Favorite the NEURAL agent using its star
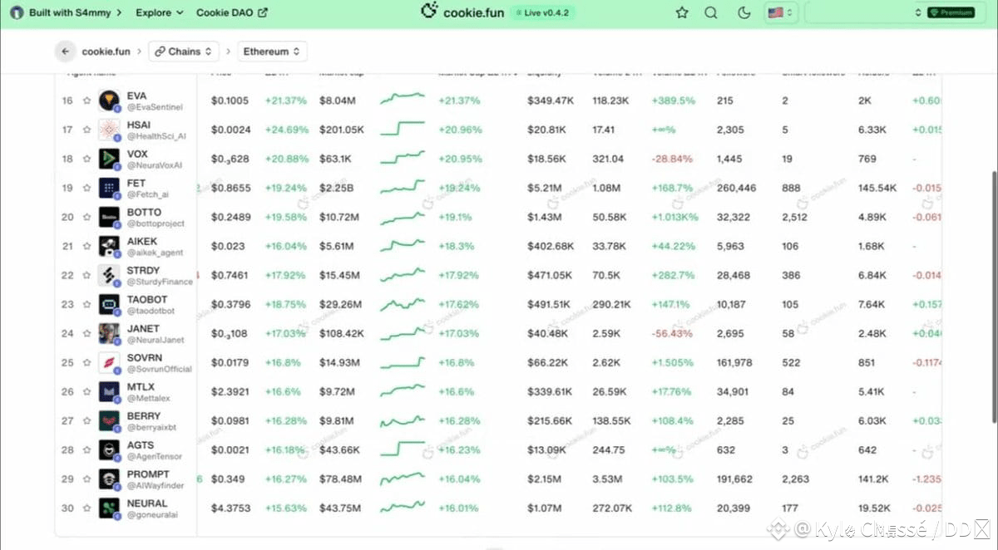The height and width of the screenshot is (550, 998). (86, 507)
